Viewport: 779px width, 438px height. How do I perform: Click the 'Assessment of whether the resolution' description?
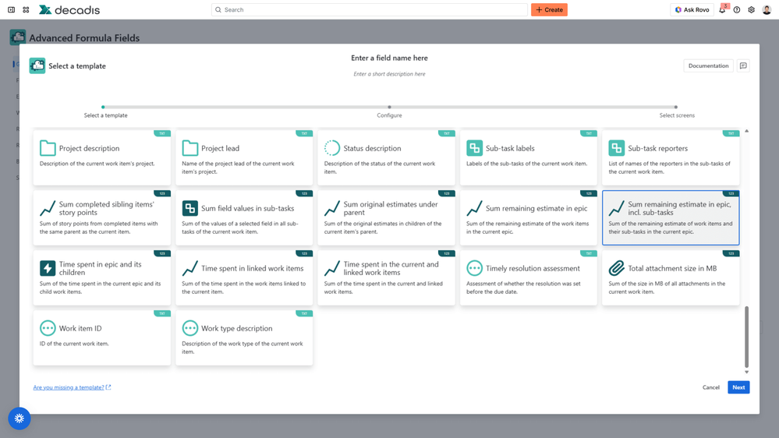[523, 288]
